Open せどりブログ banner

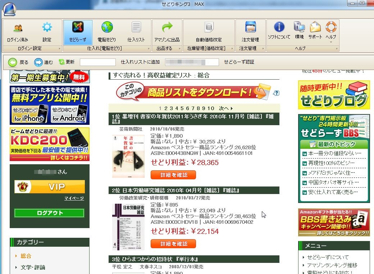click(x=334, y=95)
